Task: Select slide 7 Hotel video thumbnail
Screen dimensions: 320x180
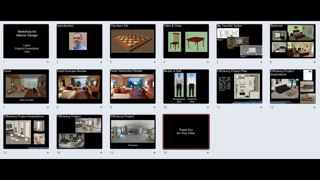Action: tap(26, 86)
